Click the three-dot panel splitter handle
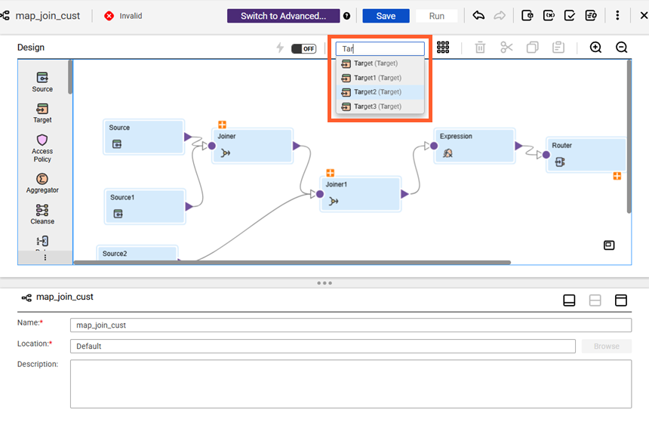 [x=324, y=283]
